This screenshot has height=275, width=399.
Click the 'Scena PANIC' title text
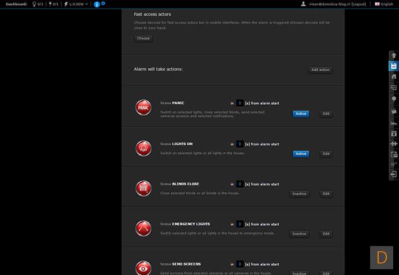pyautogui.click(x=172, y=103)
